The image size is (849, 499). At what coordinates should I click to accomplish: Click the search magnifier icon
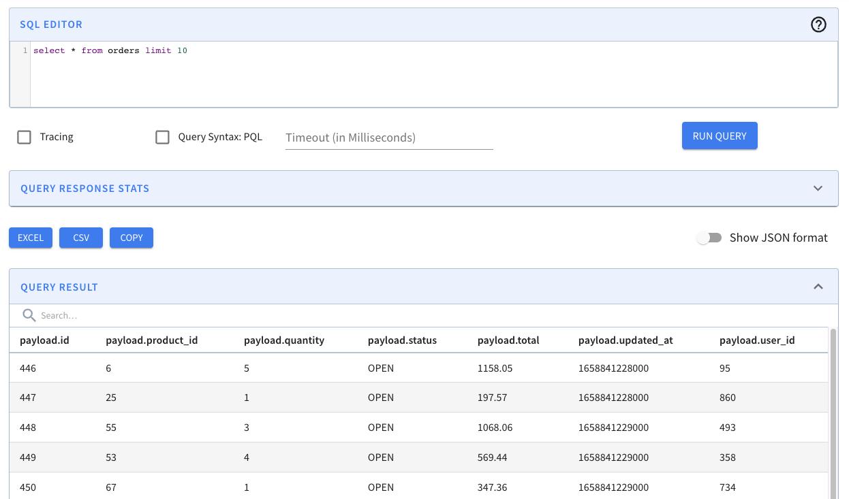[29, 315]
